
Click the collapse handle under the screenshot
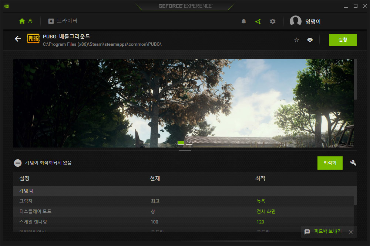[x=185, y=151]
